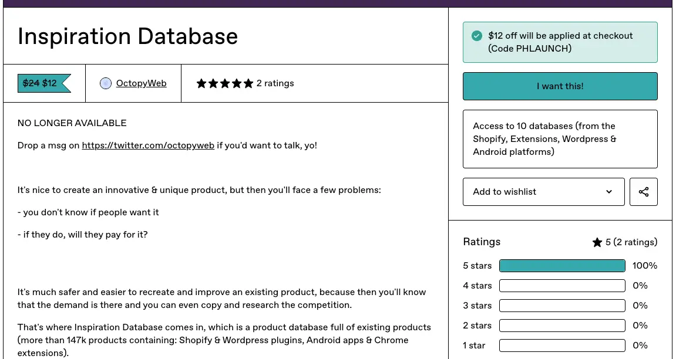Click the 2 ratings text

275,83
